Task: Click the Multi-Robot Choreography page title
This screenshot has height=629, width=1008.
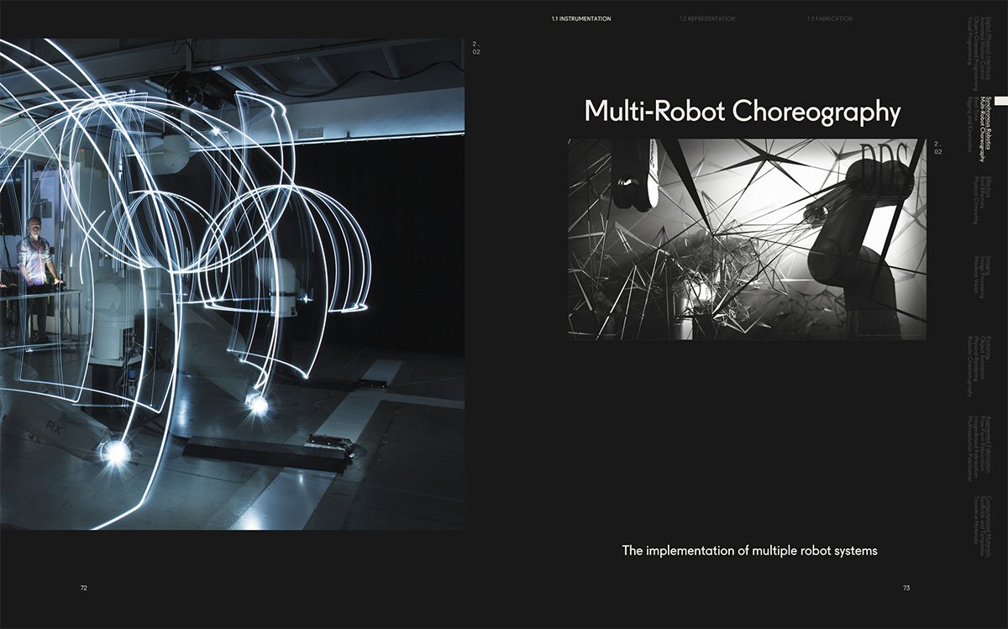Action: tap(742, 112)
